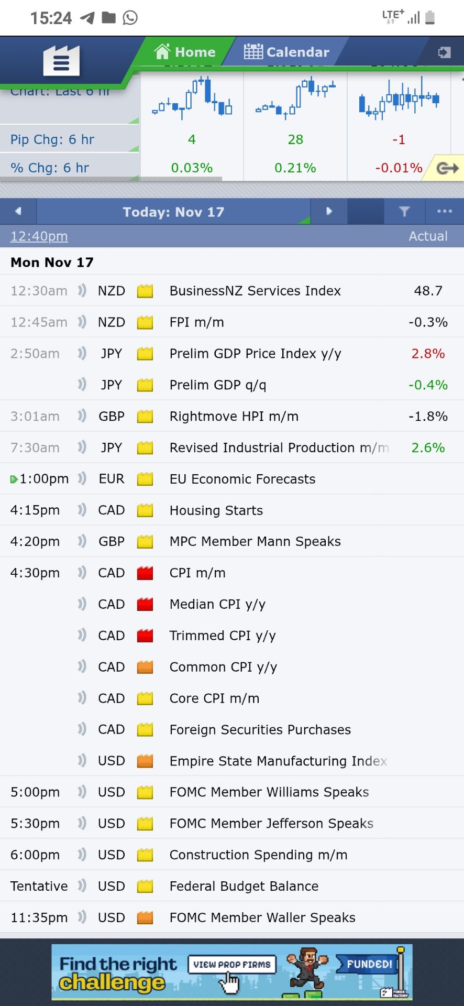Switch to the Calendar tab
Screen dimensions: 464x1006
click(286, 52)
